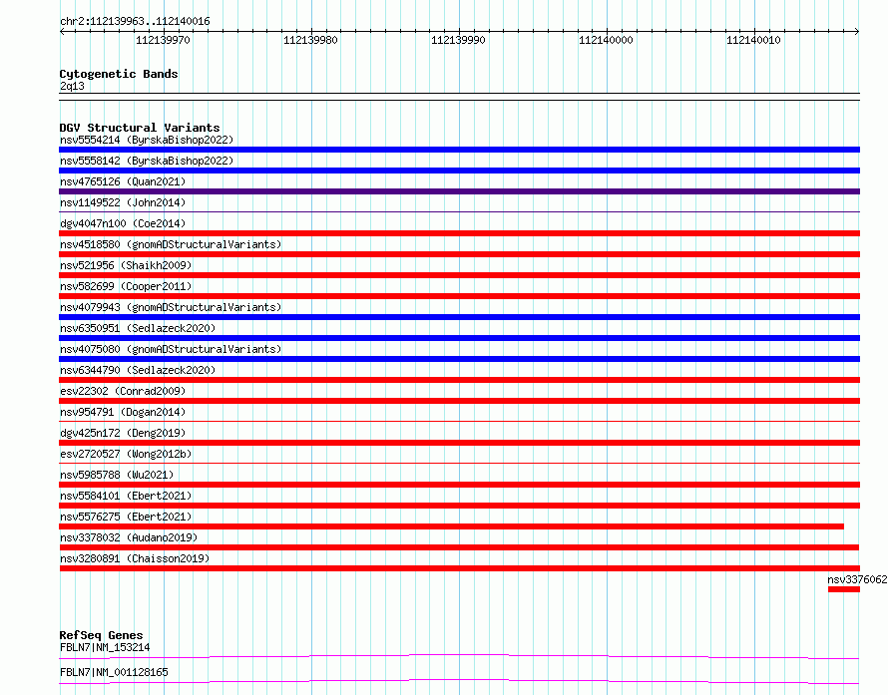Click the 2q13 band label
This screenshot has width=888, height=695.
(72, 86)
